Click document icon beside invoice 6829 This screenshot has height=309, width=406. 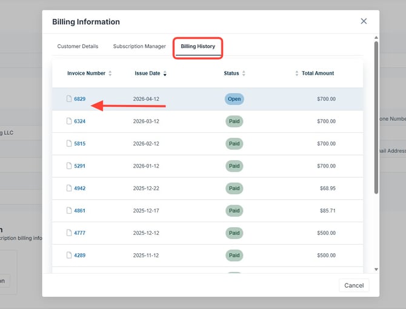click(x=69, y=99)
